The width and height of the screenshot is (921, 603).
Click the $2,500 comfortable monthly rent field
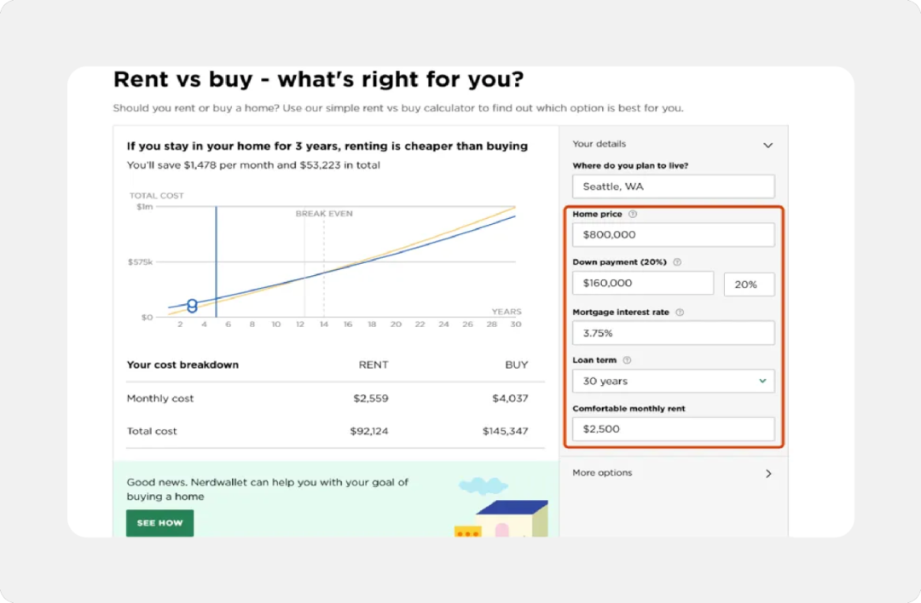pyautogui.click(x=673, y=429)
